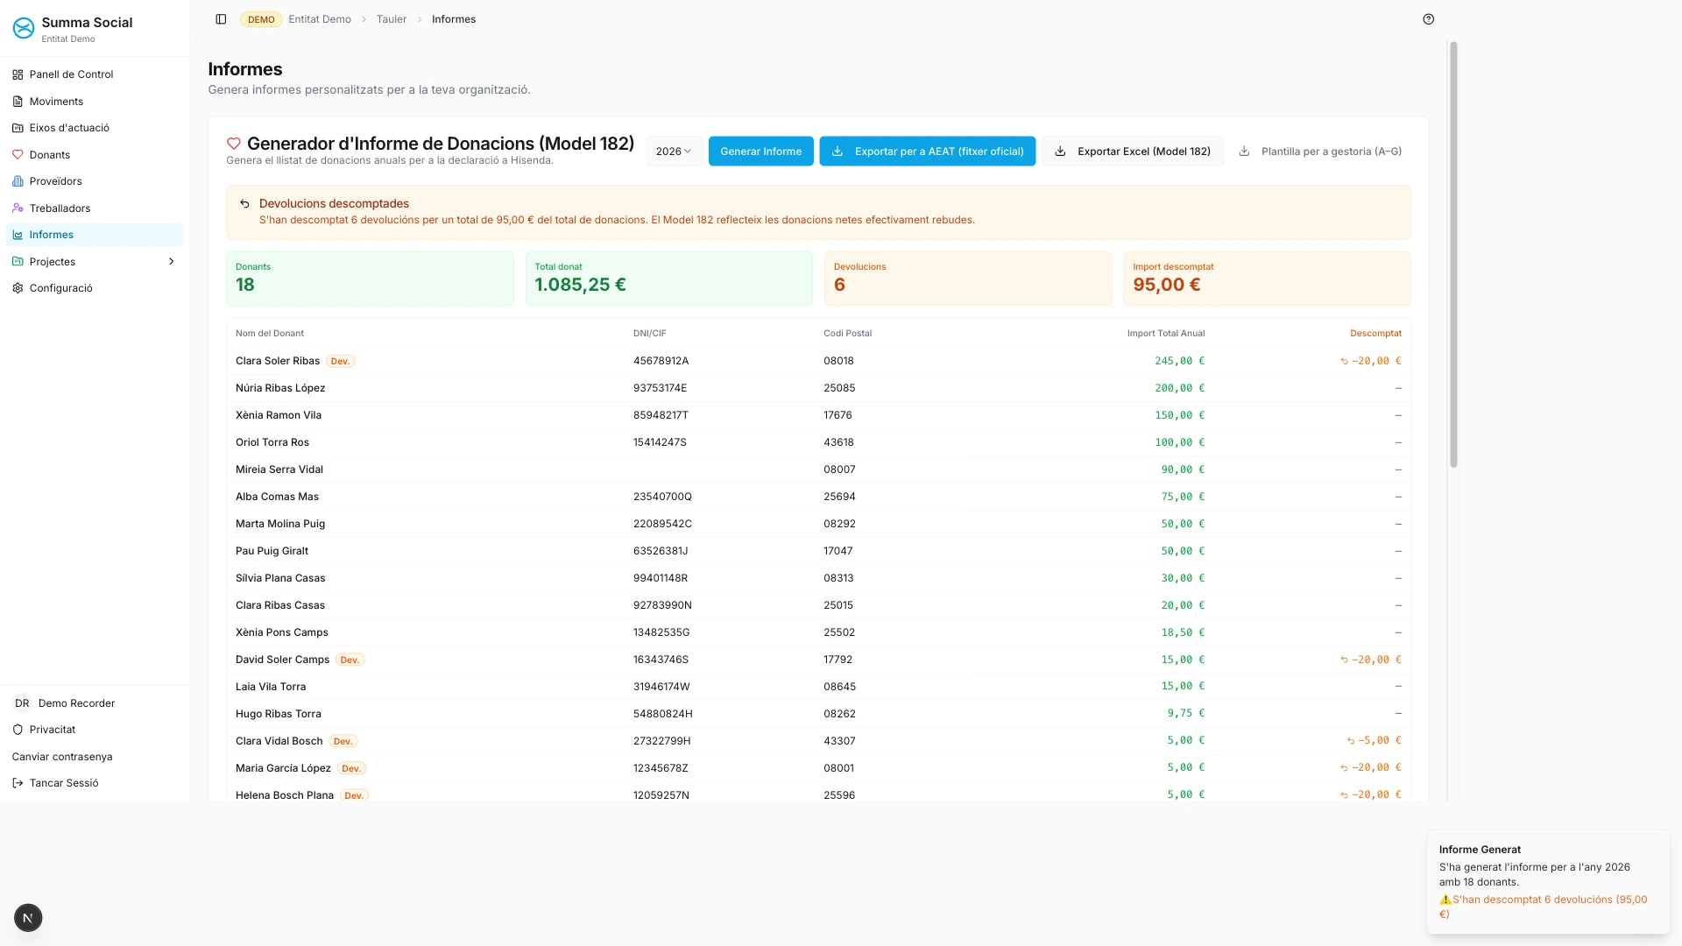Click the Donants heart icon in sidebar
This screenshot has height=946, width=1682.
click(x=18, y=155)
